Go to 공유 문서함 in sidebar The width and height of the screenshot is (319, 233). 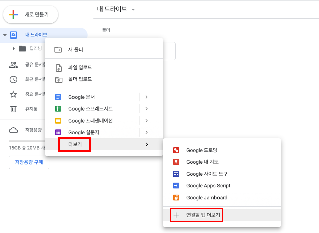pyautogui.click(x=35, y=65)
